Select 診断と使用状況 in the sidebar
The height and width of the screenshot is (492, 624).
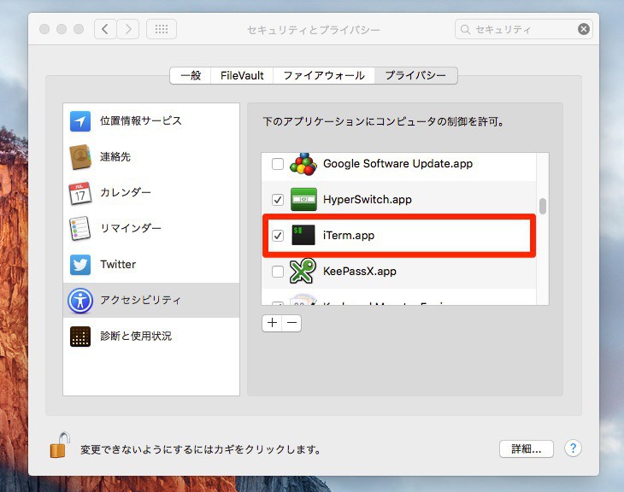point(136,336)
